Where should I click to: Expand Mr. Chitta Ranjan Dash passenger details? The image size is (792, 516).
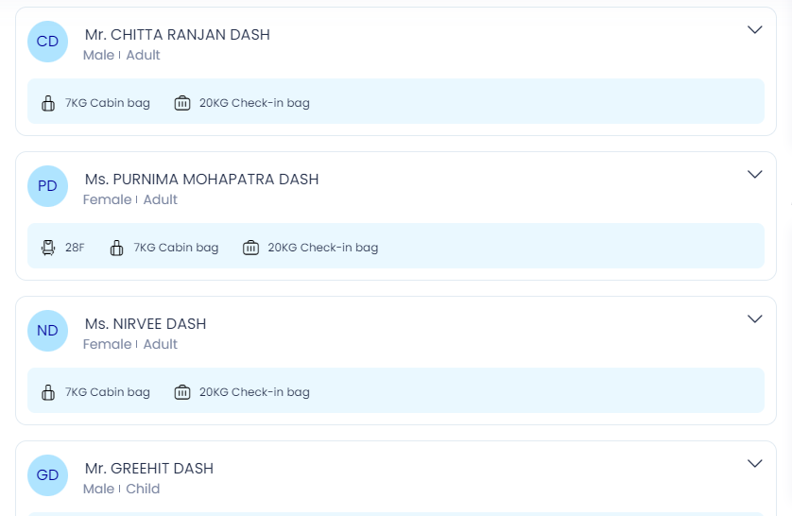point(754,30)
